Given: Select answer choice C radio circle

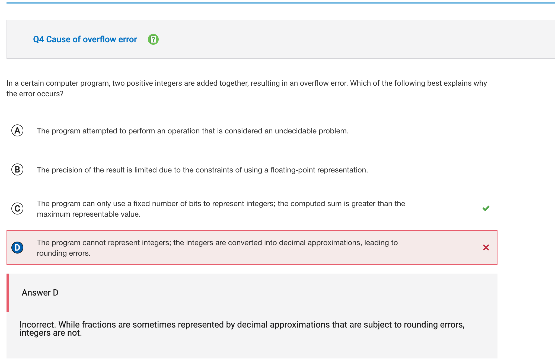Looking at the screenshot, I should (x=17, y=209).
